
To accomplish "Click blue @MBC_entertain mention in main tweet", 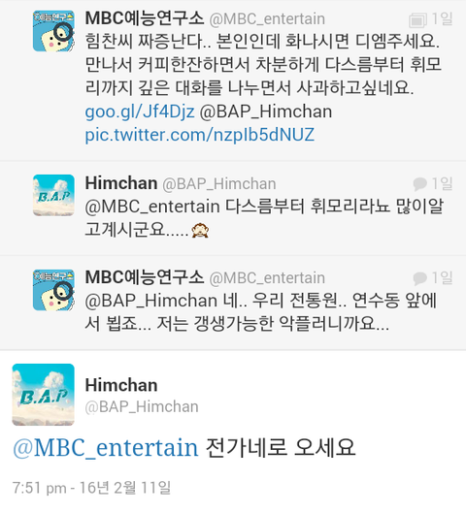I will tap(106, 448).
